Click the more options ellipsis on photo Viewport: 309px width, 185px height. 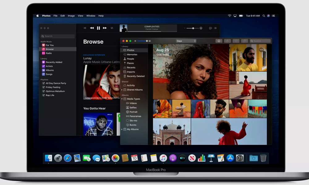coord(261,50)
